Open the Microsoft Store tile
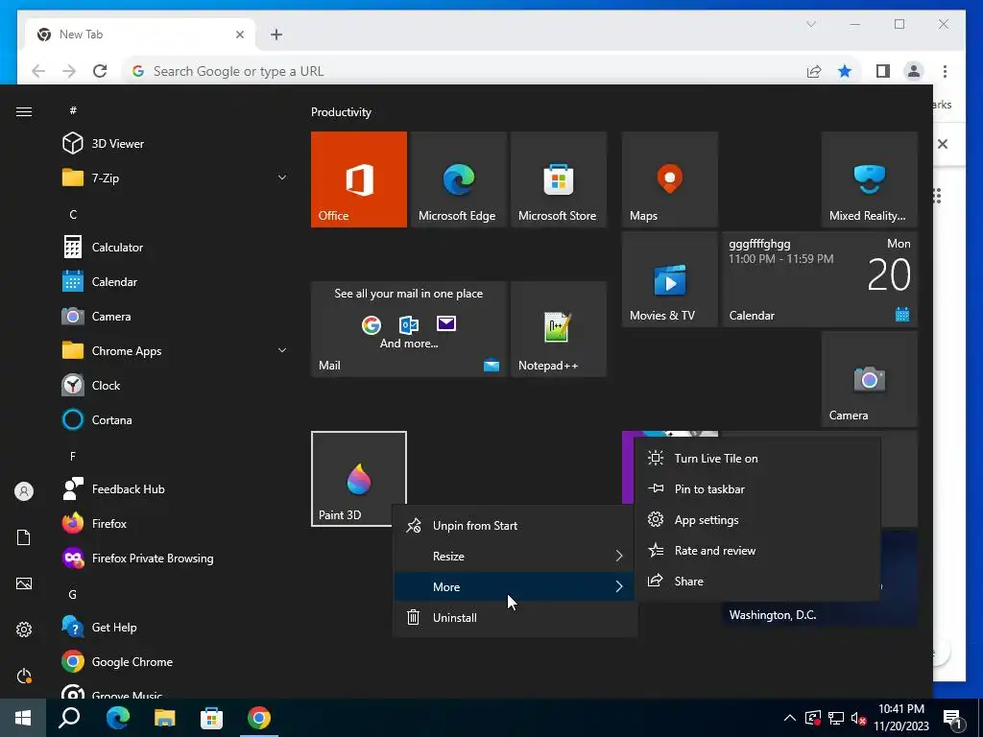 pos(559,179)
